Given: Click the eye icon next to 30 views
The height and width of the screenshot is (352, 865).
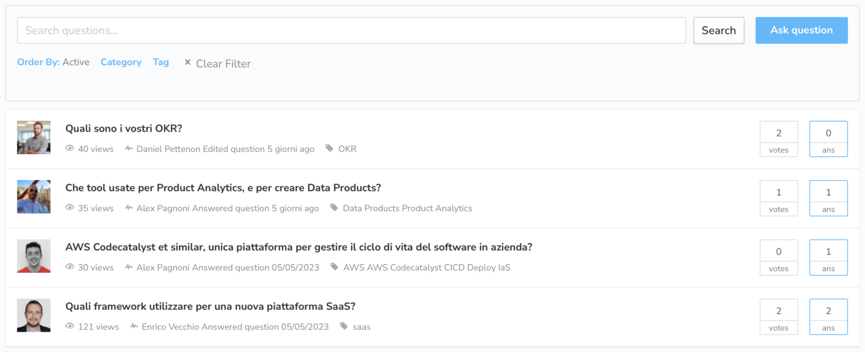Looking at the screenshot, I should click(x=70, y=268).
